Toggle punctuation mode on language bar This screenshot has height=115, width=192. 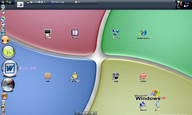point(89,113)
